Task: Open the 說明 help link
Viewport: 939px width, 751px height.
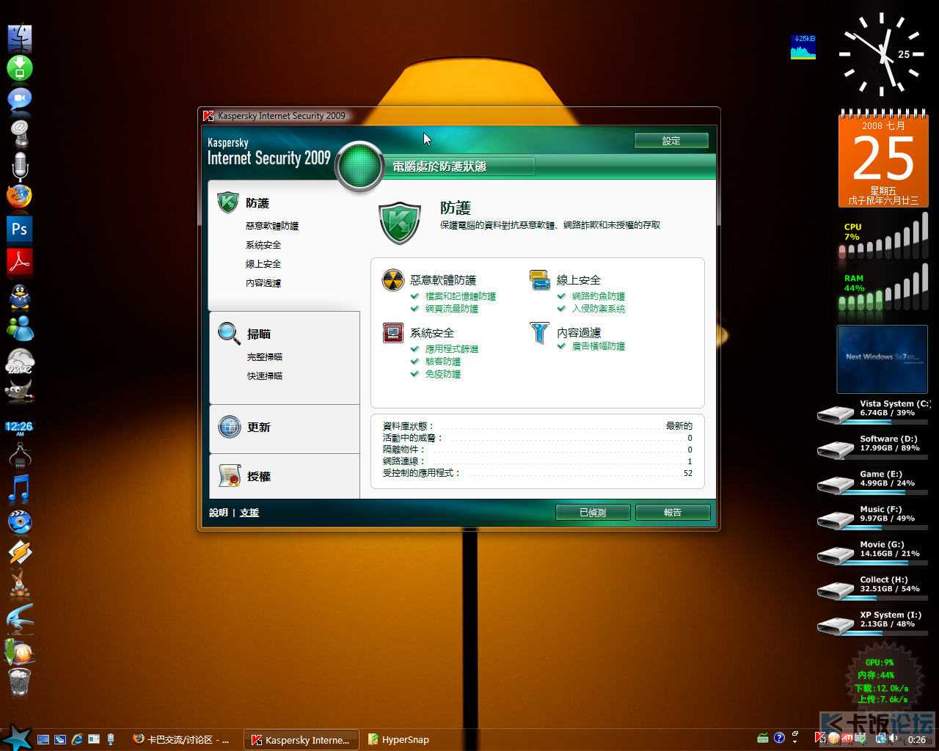Action: (219, 513)
